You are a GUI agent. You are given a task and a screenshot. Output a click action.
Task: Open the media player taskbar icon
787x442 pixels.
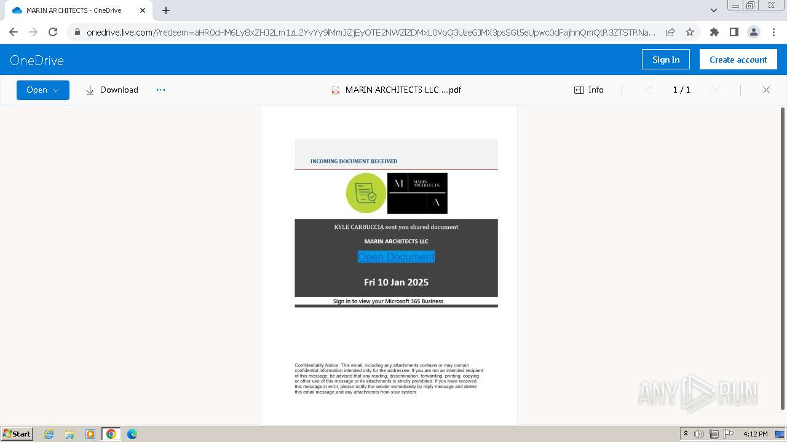point(90,434)
